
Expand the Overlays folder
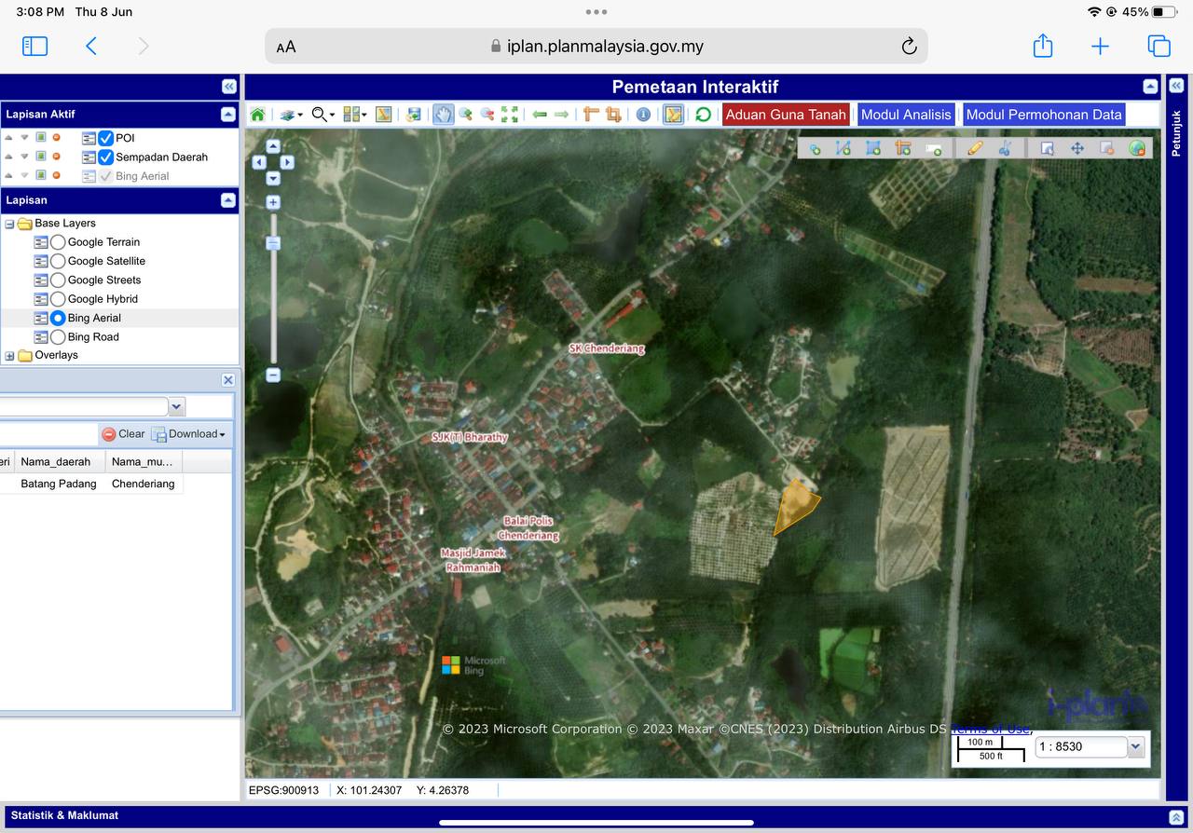click(x=10, y=356)
